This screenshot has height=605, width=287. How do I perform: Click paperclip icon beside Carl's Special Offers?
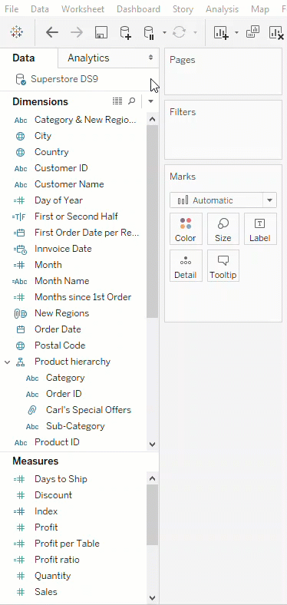click(32, 410)
